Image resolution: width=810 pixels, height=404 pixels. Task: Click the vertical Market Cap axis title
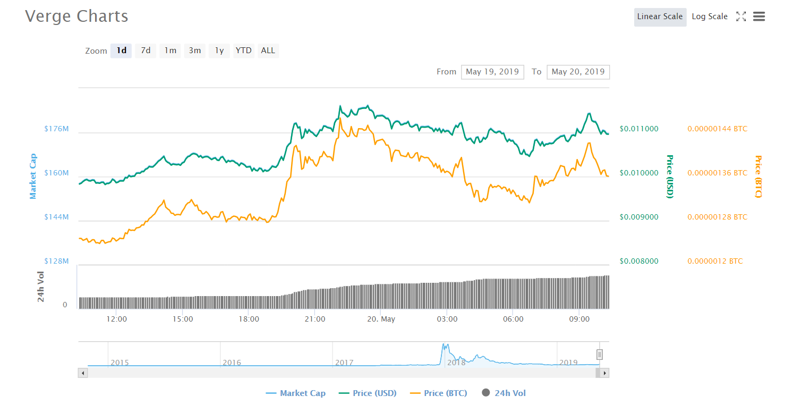[33, 176]
